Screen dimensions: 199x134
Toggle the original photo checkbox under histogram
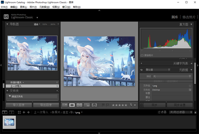[x=142, y=55]
